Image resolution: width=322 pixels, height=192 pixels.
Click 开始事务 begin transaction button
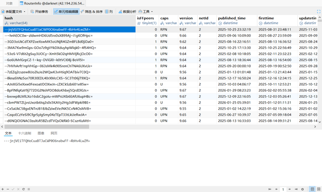point(39,12)
